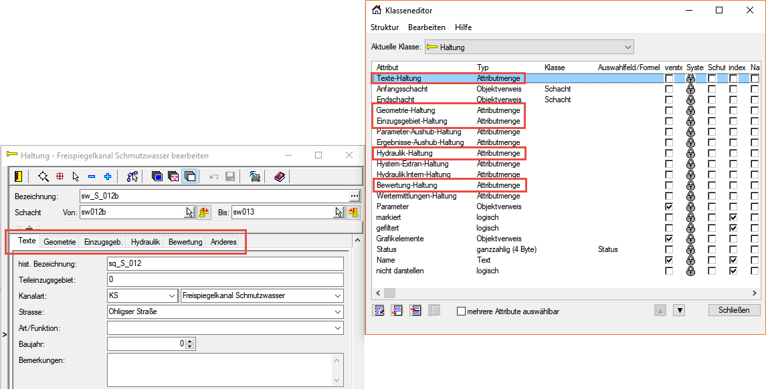Click into the Bemerkungen text field
Screen dimensions: 766x389
click(x=219, y=371)
